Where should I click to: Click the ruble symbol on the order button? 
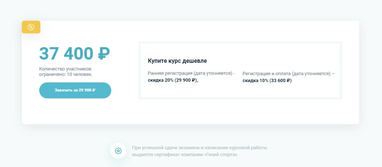(94, 90)
